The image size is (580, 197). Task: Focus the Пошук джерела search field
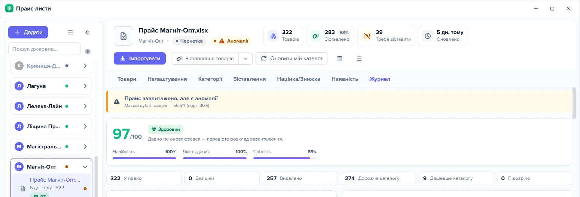click(x=45, y=49)
